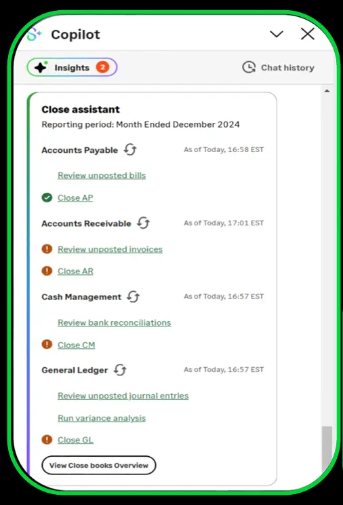Open the Review bank reconciliations link
343x505 pixels.
coord(115,322)
